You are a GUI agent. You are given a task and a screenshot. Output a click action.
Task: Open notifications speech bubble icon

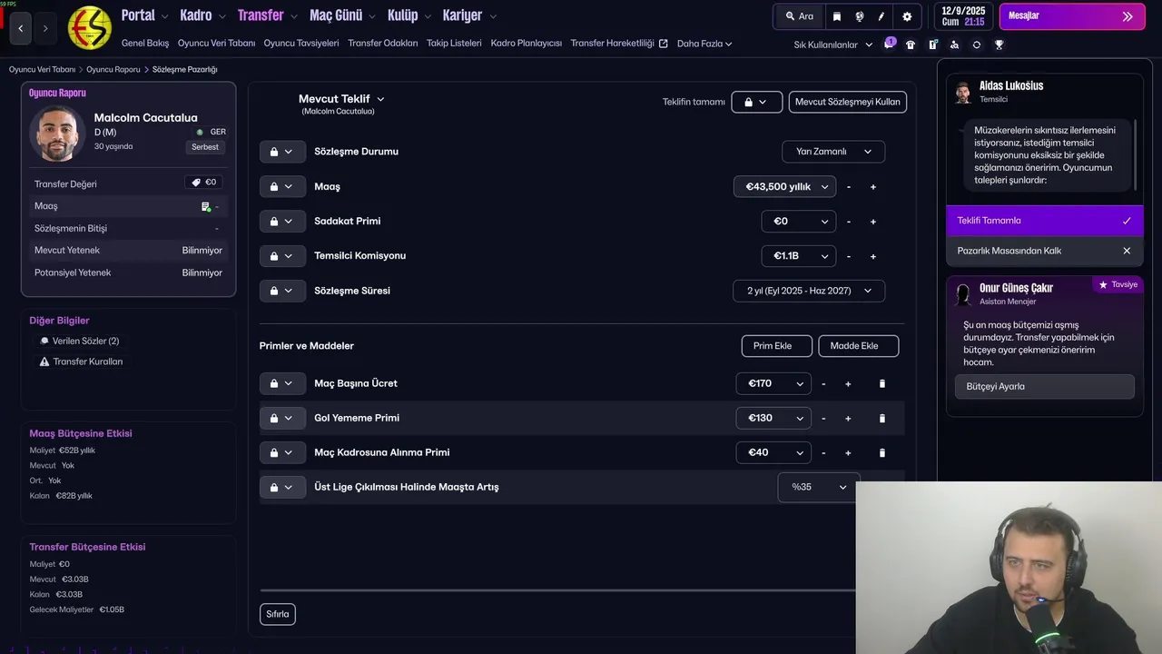889,45
